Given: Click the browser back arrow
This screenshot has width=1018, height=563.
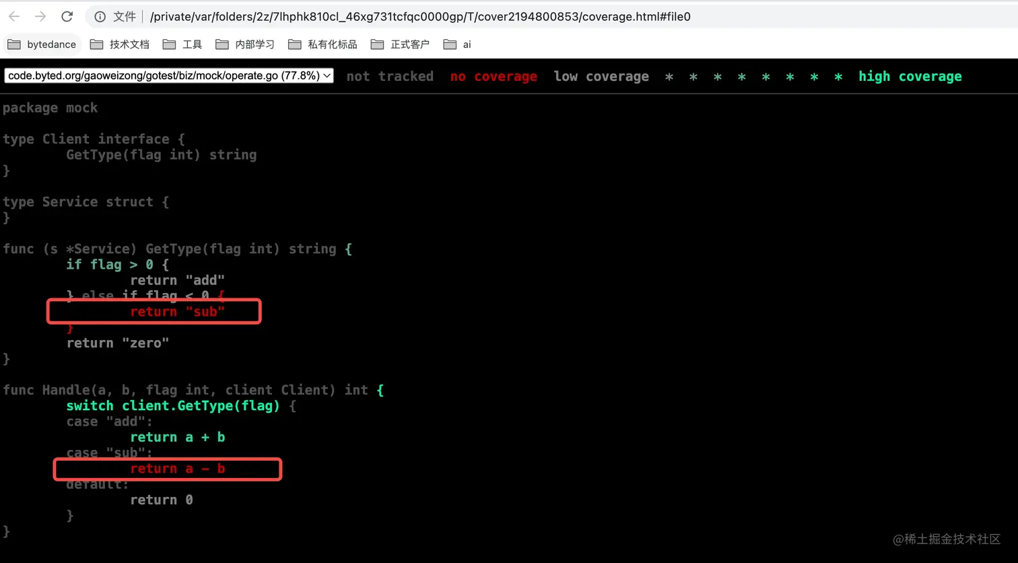Looking at the screenshot, I should pos(14,16).
